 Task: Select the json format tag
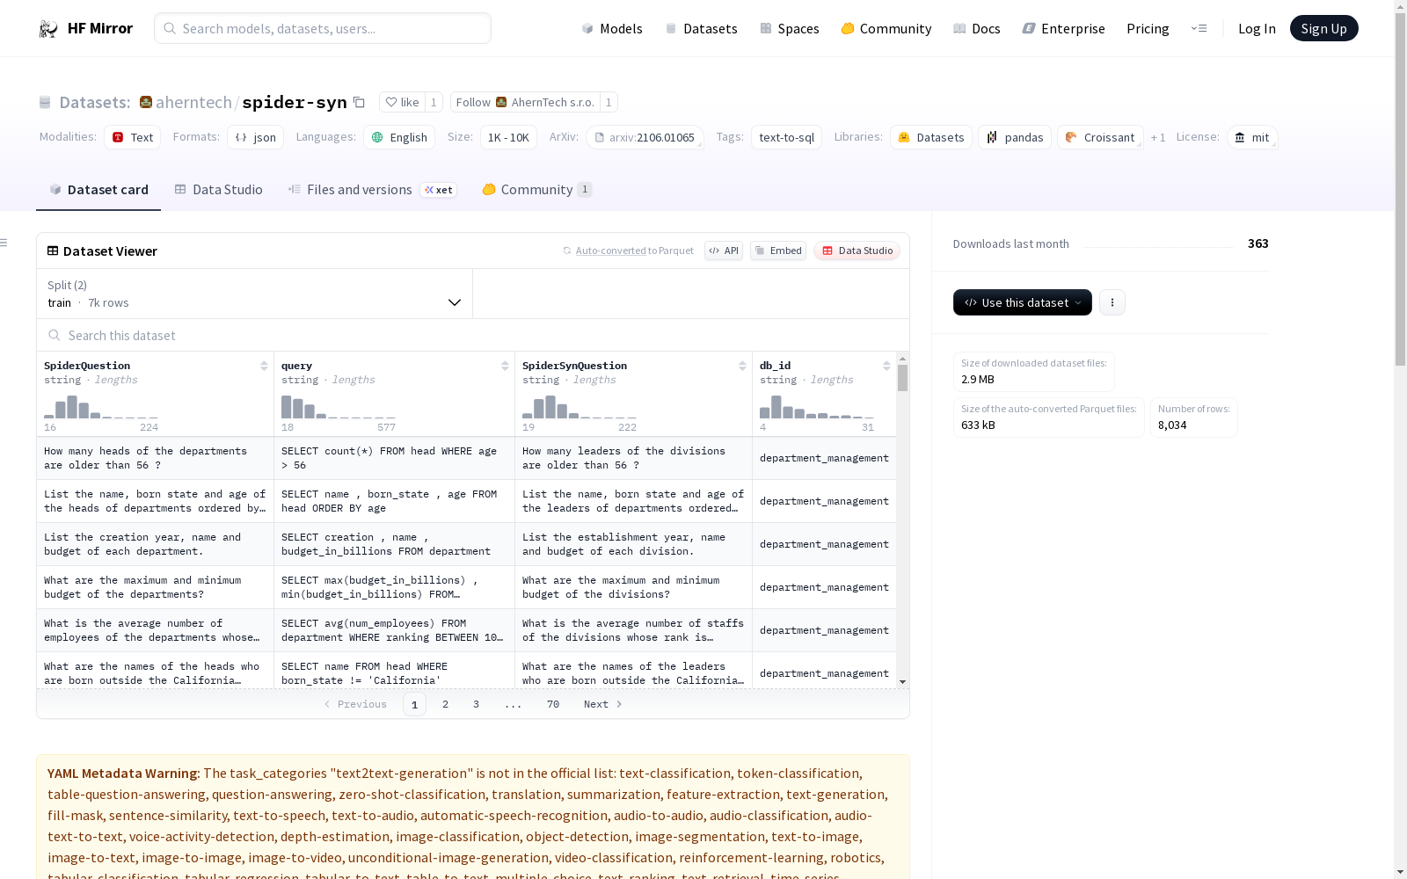click(255, 137)
